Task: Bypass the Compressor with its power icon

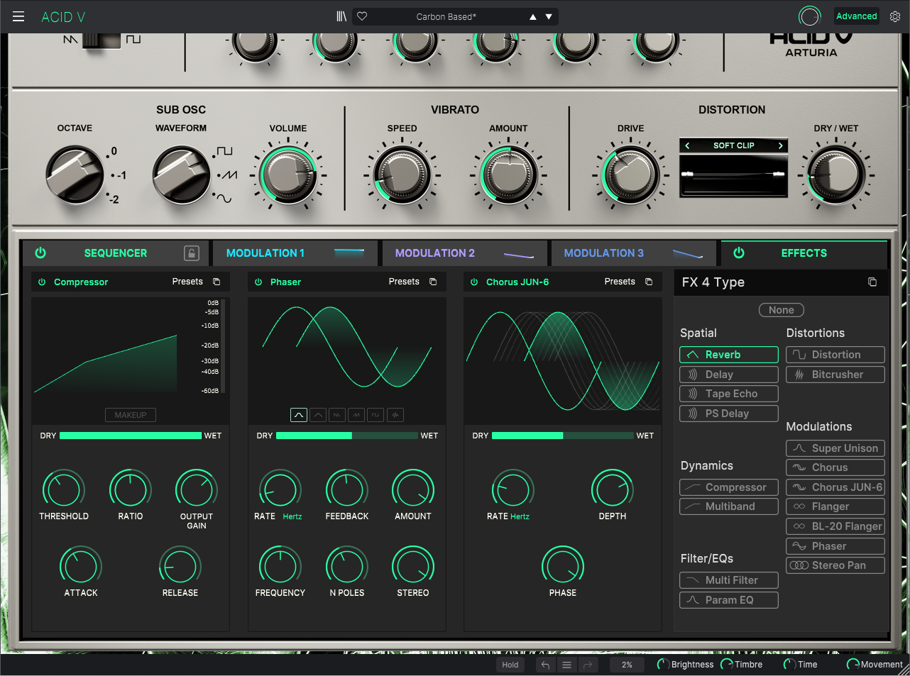Action: [42, 282]
